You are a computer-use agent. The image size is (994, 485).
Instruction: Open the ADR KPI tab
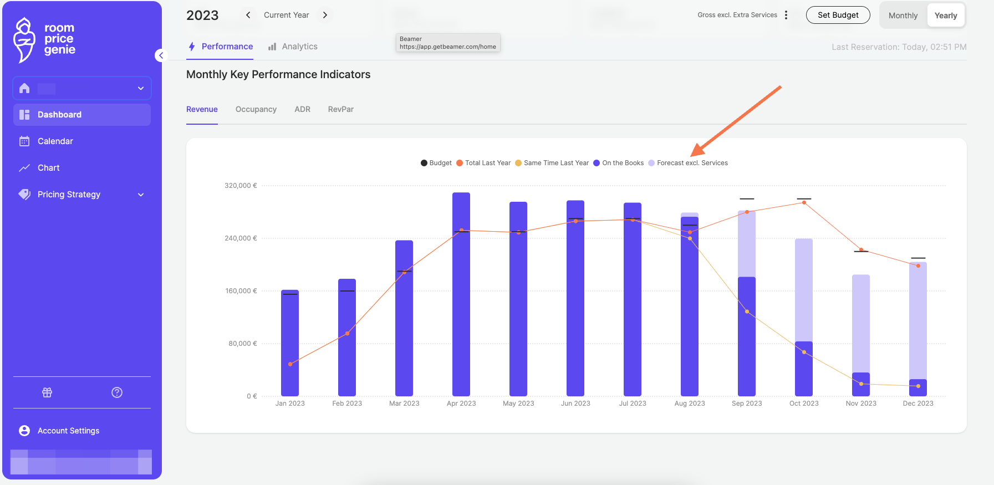pyautogui.click(x=302, y=109)
